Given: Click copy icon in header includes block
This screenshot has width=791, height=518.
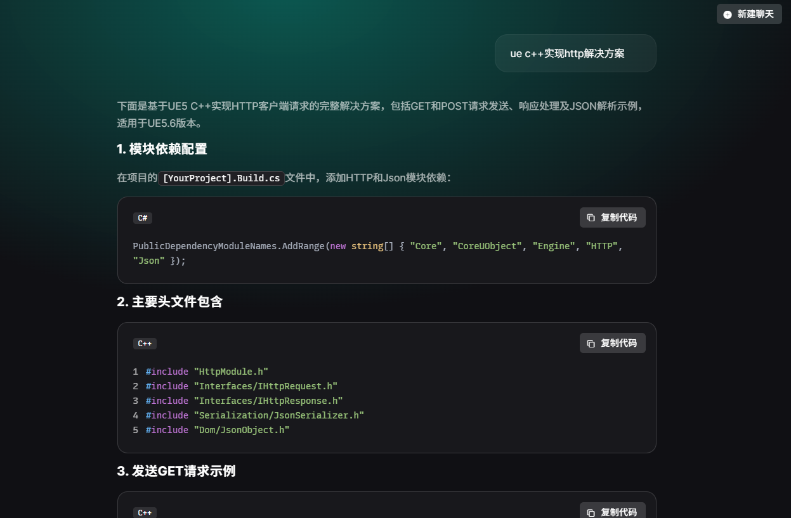Looking at the screenshot, I should coord(591,343).
